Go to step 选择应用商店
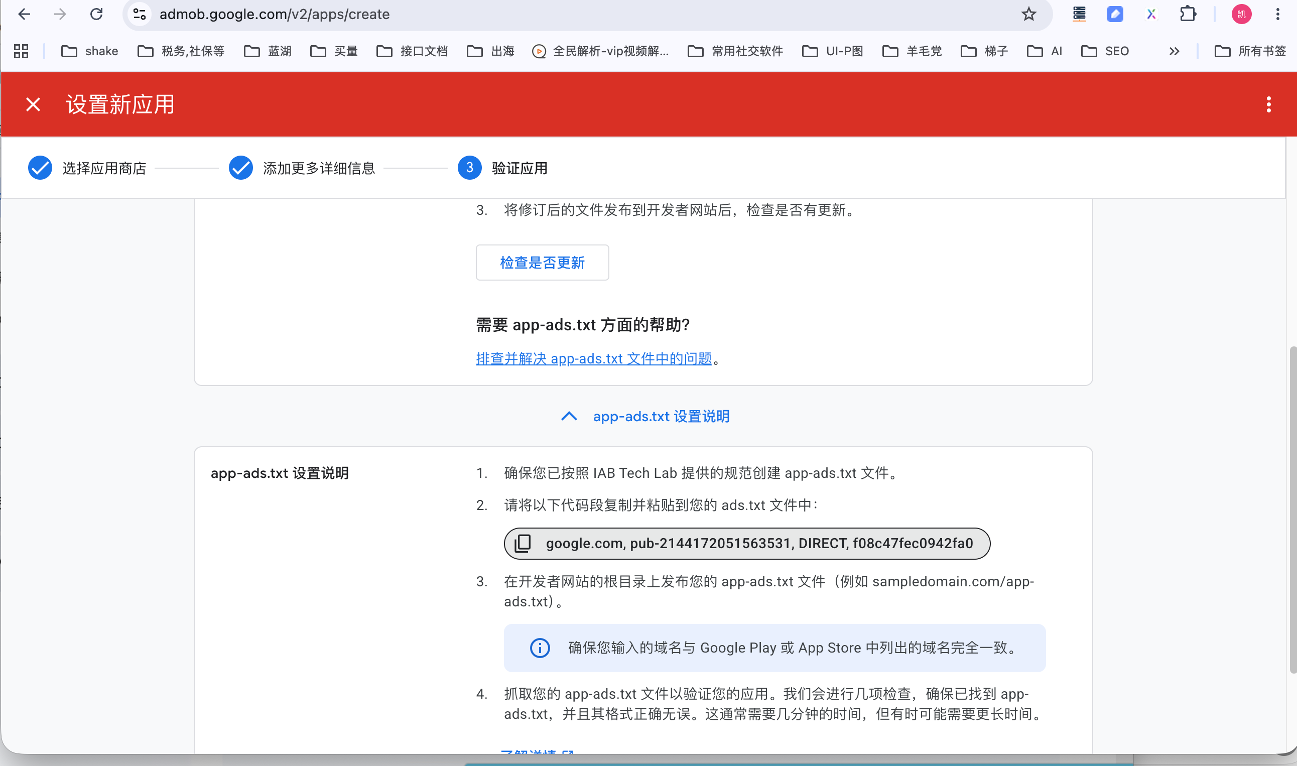This screenshot has height=766, width=1297. point(87,168)
